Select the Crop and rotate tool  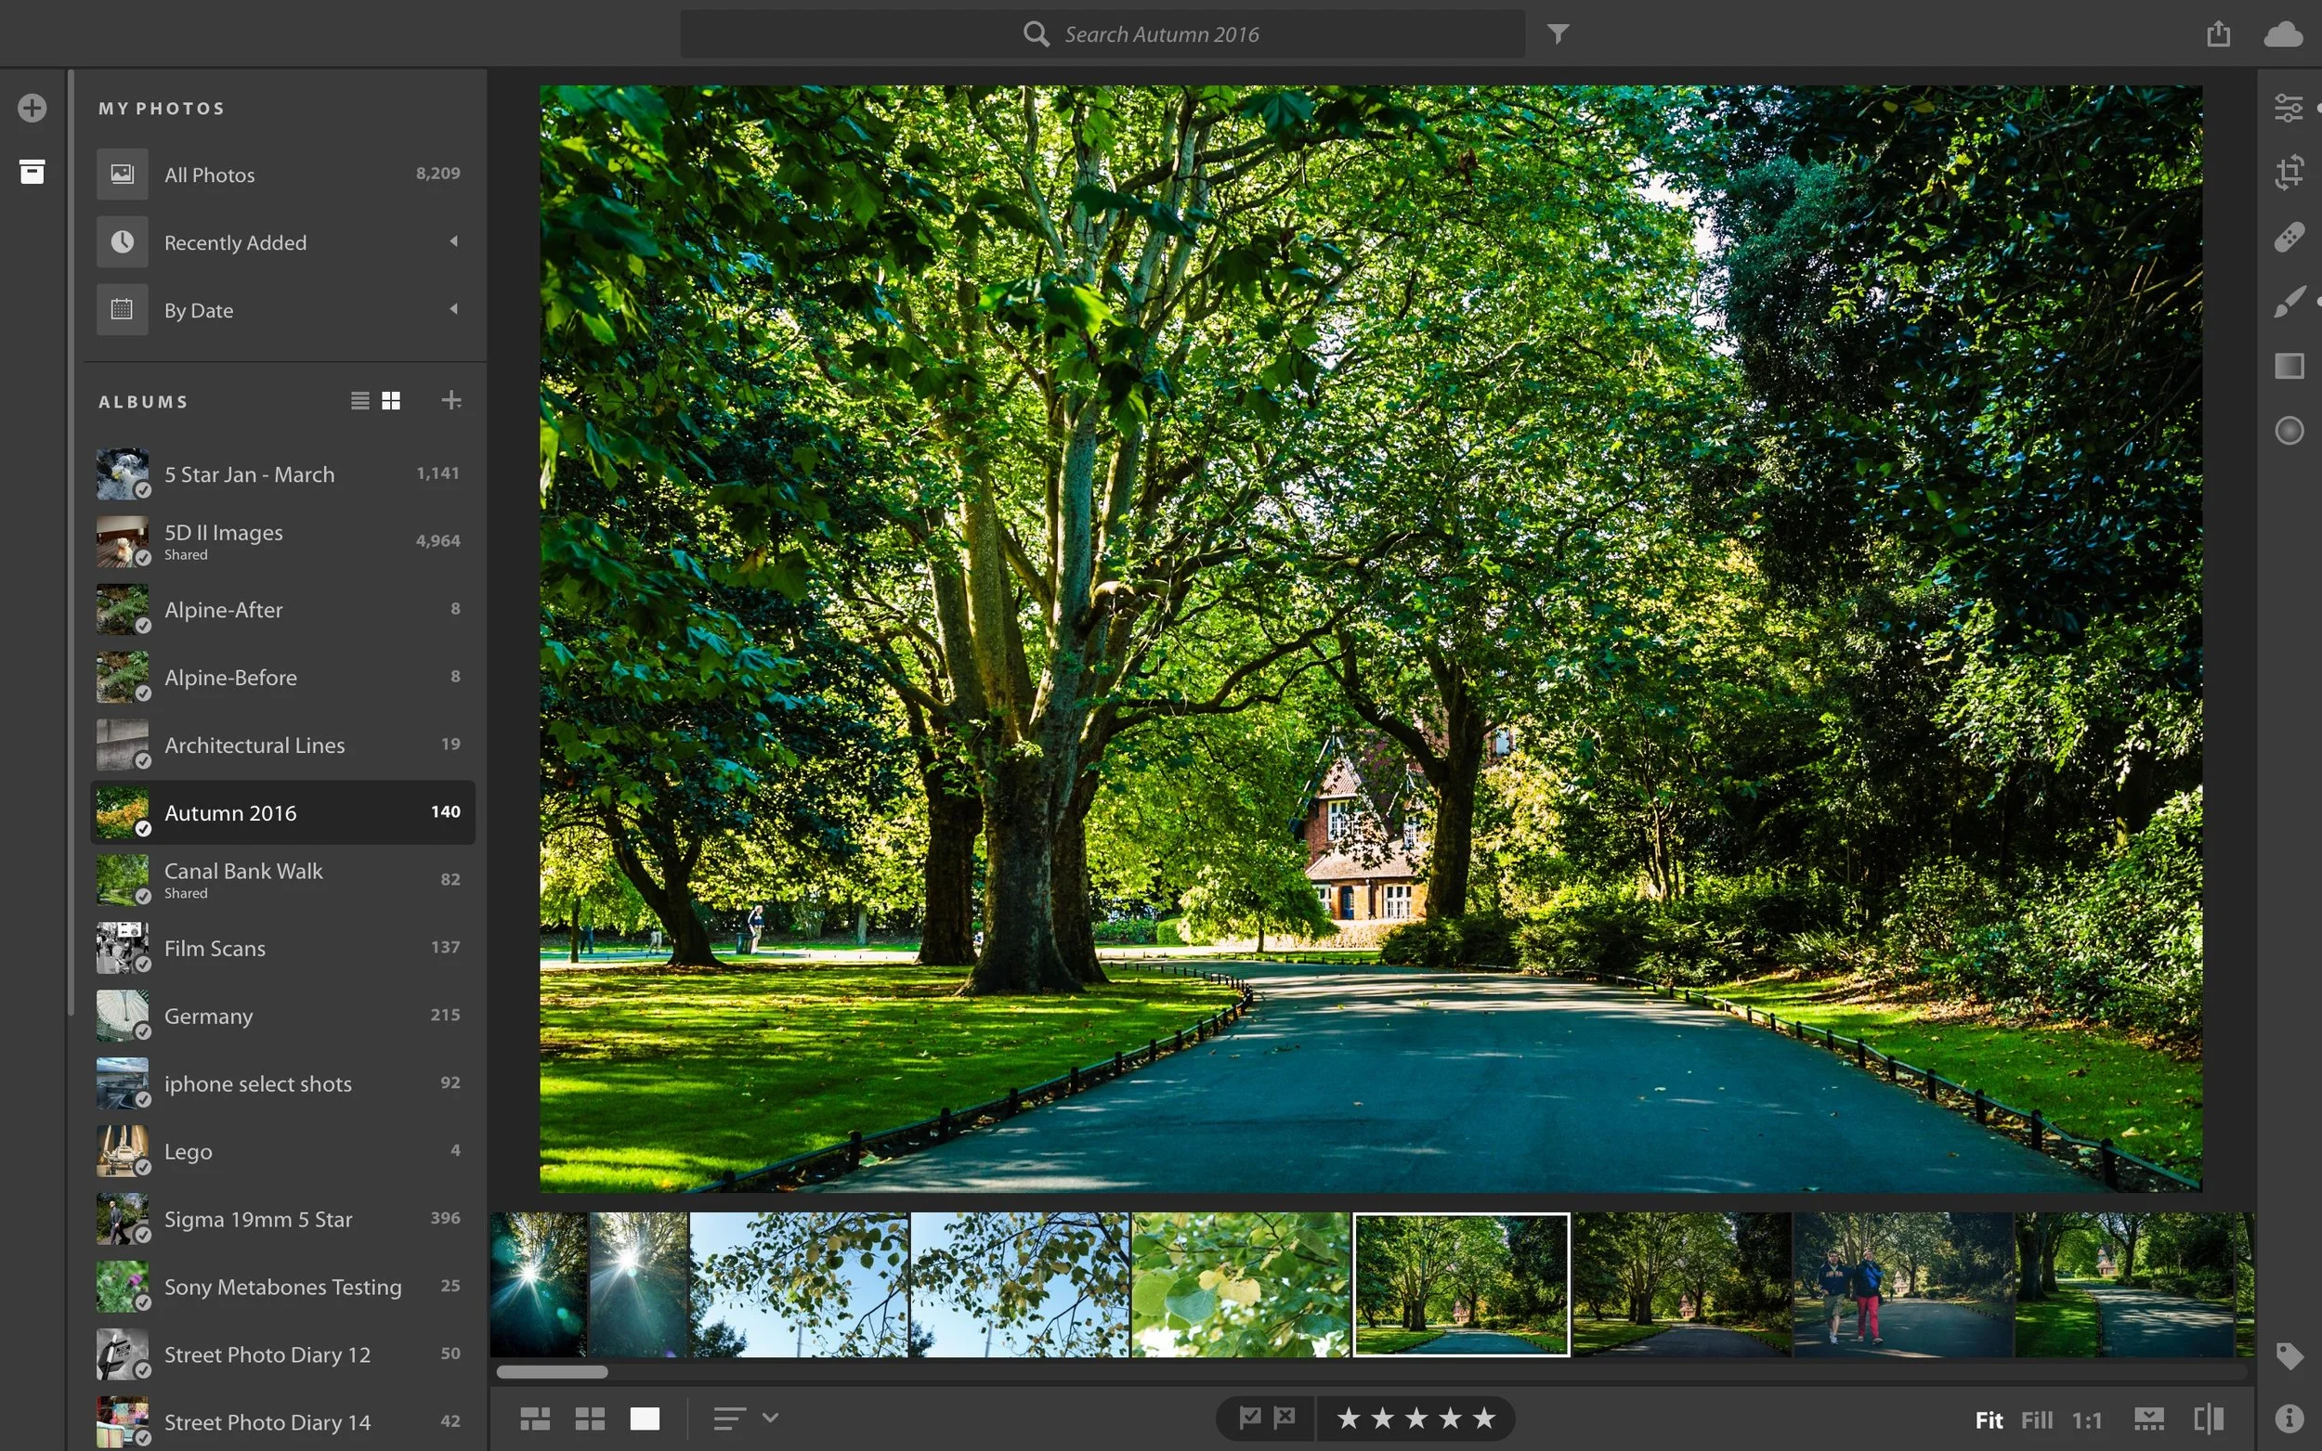pyautogui.click(x=2289, y=172)
